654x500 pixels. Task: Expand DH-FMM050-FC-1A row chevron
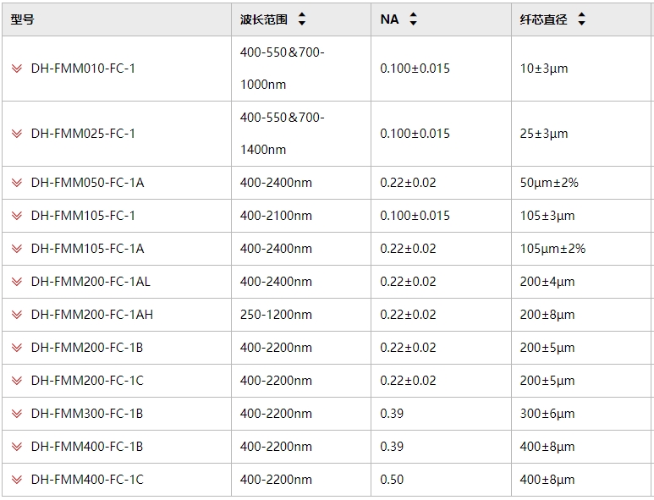click(17, 183)
